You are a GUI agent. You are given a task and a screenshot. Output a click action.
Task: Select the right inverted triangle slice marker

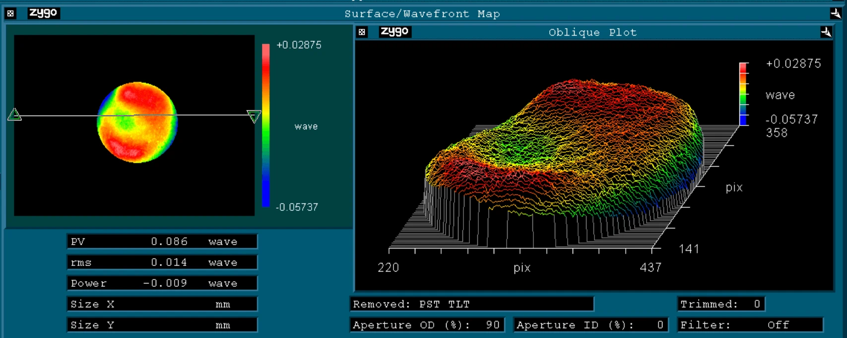click(254, 117)
